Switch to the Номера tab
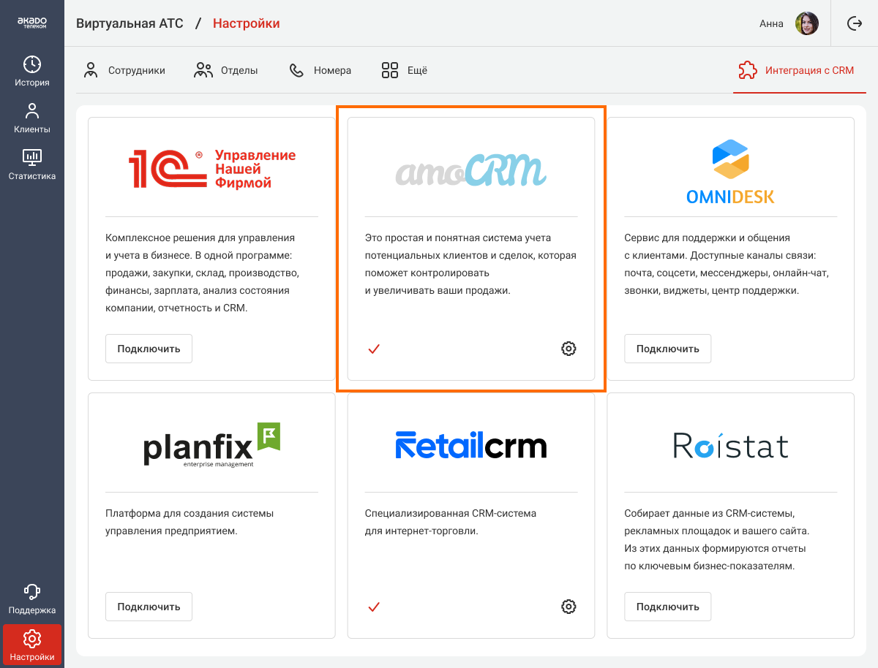Screen dimensions: 878x668 pyautogui.click(x=320, y=70)
